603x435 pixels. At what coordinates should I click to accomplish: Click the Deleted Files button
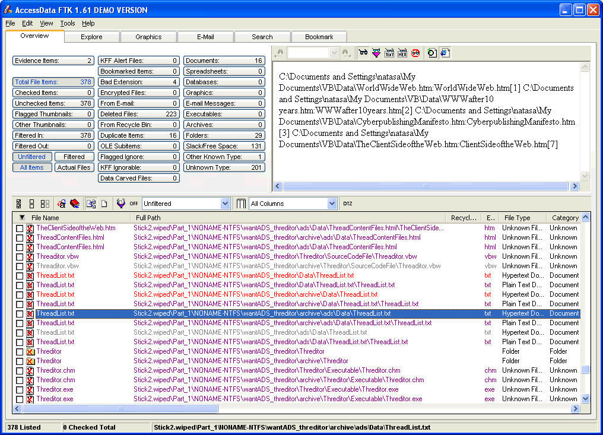point(138,114)
